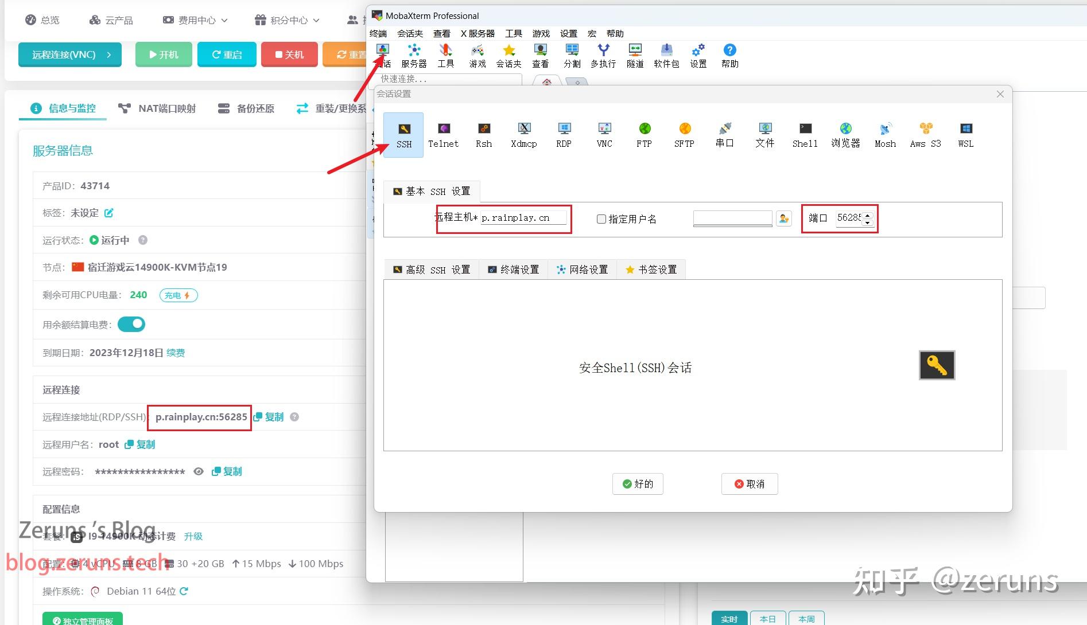Screen dimensions: 1087x625
Task: Select the RDP session type
Action: click(x=564, y=135)
